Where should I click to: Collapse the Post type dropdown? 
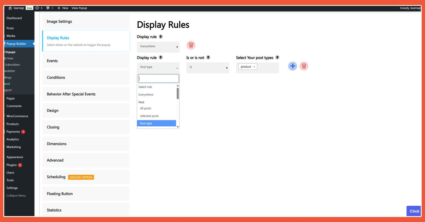click(158, 67)
